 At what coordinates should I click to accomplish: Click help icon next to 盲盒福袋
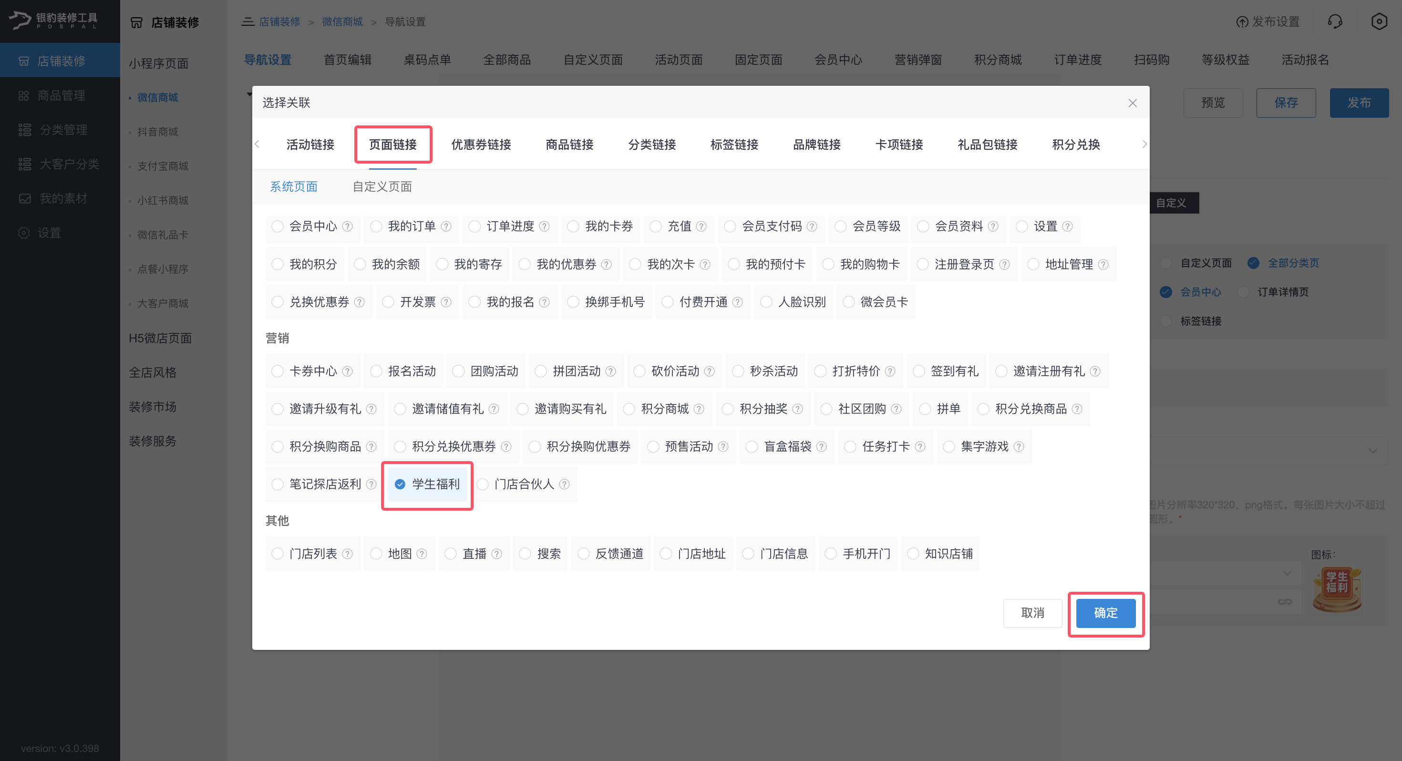pos(821,447)
